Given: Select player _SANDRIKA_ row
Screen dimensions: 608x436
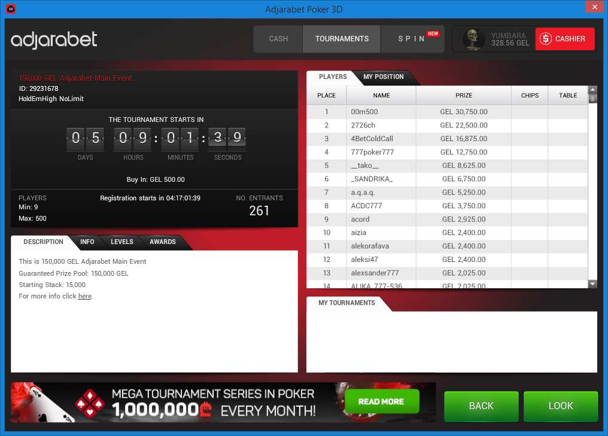Looking at the screenshot, I should [x=447, y=179].
